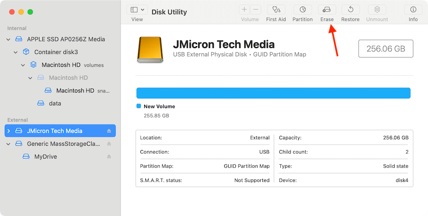Viewport: 428px width, 216px height.
Task: Click the Restore toolbar icon
Action: click(x=350, y=9)
